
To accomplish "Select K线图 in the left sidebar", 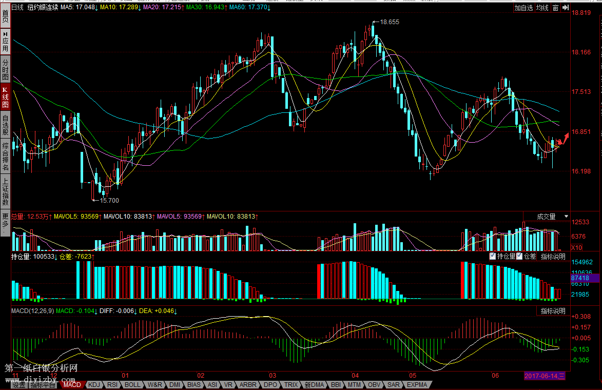I will tap(5, 97).
